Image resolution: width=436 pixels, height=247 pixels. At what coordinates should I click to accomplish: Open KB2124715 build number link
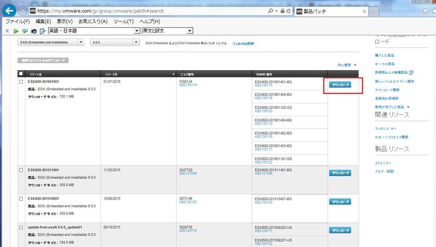(188, 231)
